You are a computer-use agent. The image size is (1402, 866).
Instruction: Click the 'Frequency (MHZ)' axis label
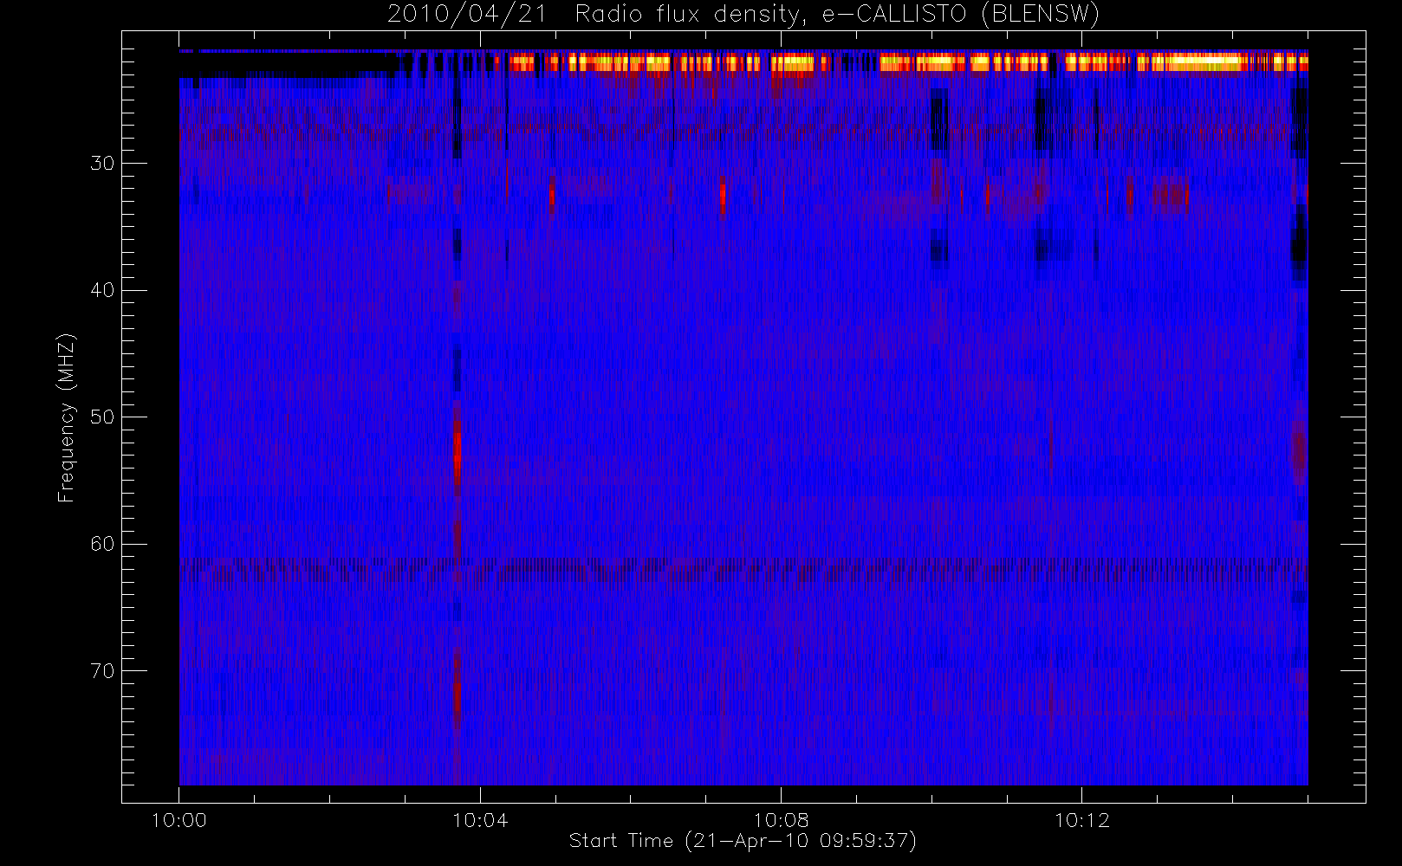(66, 417)
